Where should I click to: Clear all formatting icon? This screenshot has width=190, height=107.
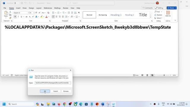(48, 12)
